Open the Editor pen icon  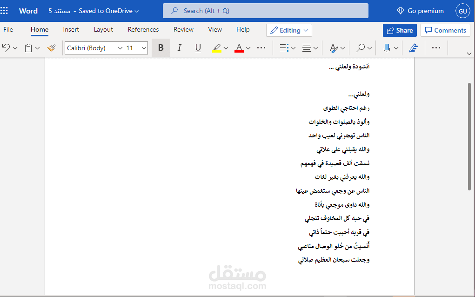[x=414, y=48]
